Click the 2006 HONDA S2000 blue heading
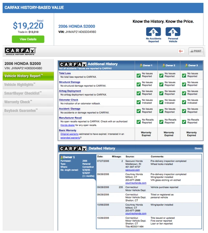The image size is (208, 233). [x=77, y=27]
